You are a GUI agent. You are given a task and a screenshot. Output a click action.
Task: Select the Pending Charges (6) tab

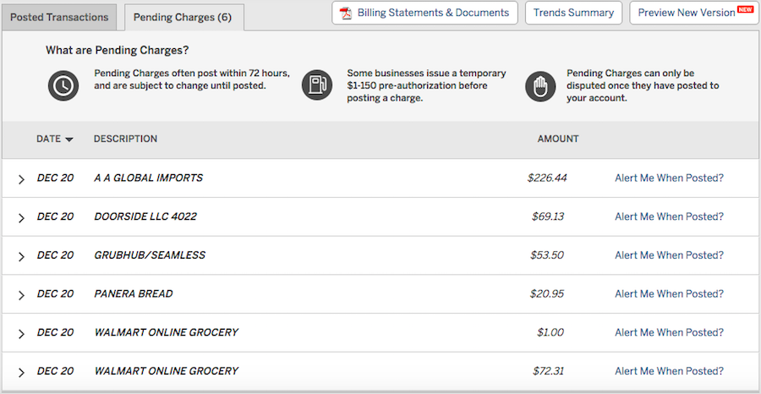(183, 18)
